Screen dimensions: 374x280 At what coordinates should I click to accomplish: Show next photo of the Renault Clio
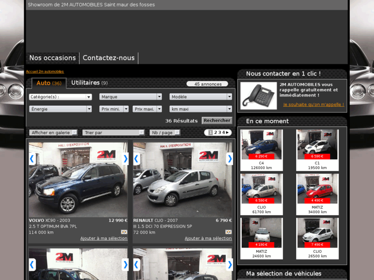[x=229, y=159]
